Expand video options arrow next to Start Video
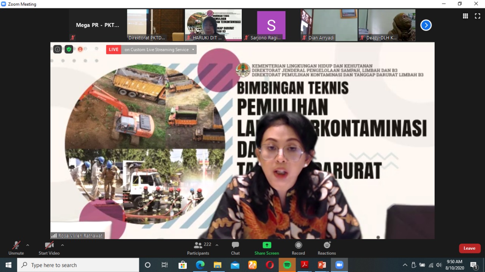Image resolution: width=485 pixels, height=272 pixels. [x=63, y=245]
